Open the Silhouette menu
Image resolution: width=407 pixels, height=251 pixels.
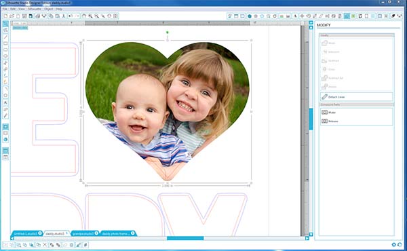pyautogui.click(x=35, y=9)
